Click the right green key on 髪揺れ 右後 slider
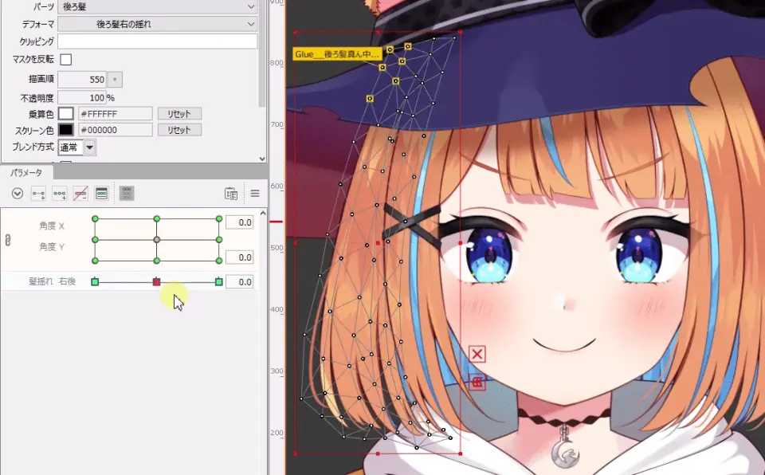This screenshot has height=475, width=765. [219, 281]
